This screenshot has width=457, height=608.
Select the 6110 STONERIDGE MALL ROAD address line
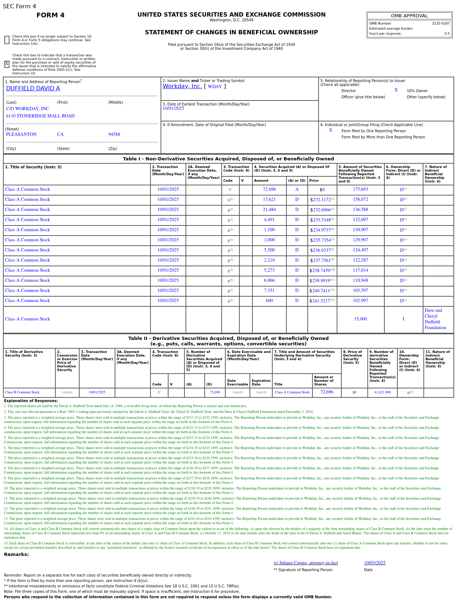[x=40, y=116]
